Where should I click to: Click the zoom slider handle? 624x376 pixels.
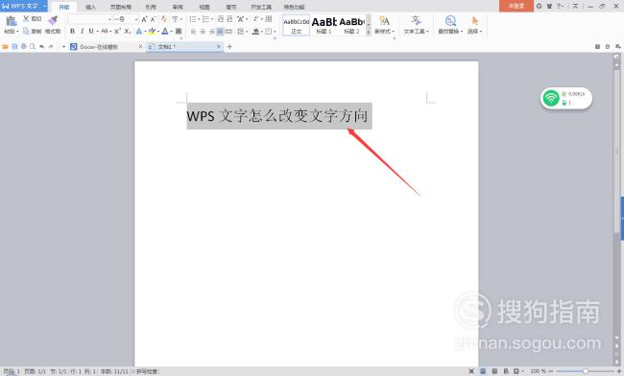coord(586,371)
